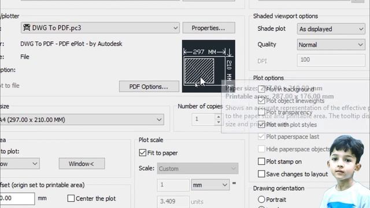Open the paper size A4 dropdown

82,120
